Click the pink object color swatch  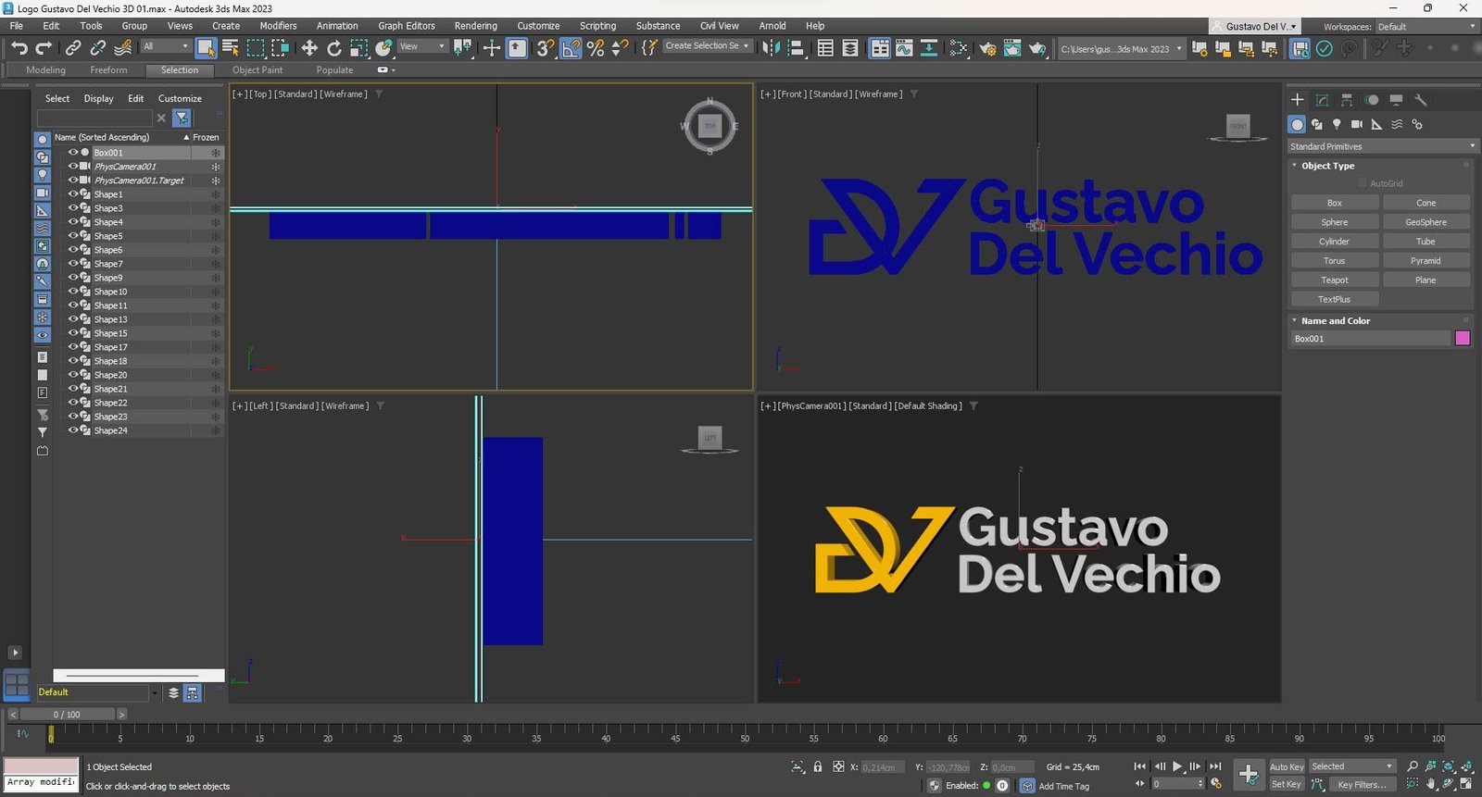coord(1463,339)
